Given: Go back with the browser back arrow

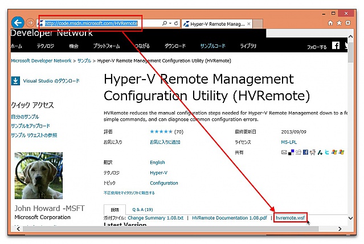Looking at the screenshot, I should [x=18, y=23].
